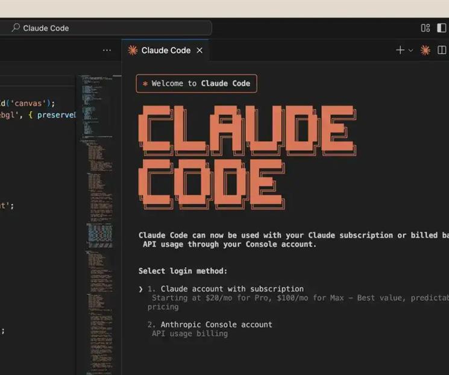Click the search magnifier icon
This screenshot has width=449, height=375.
click(x=16, y=28)
